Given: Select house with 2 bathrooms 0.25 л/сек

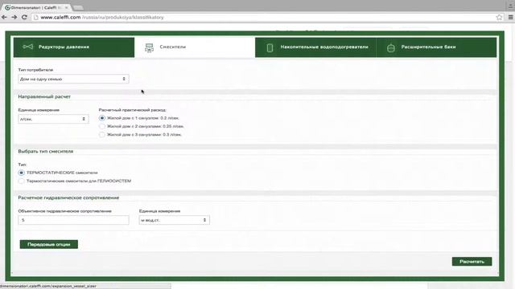Looking at the screenshot, I should pyautogui.click(x=102, y=126).
